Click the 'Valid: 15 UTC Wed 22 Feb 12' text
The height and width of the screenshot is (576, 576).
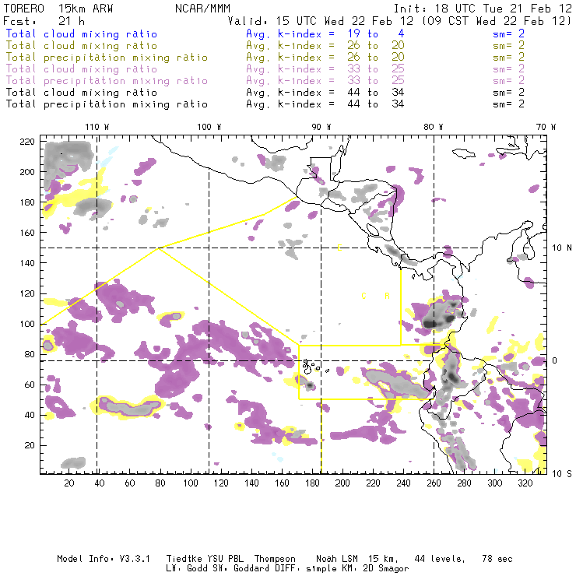(x=321, y=21)
